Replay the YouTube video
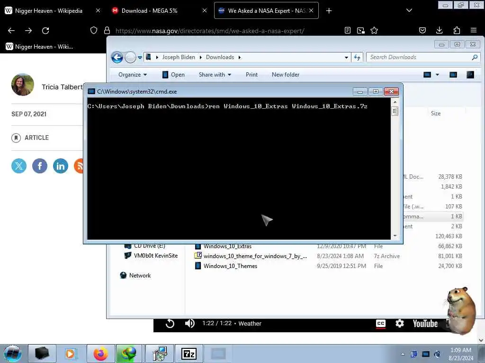This screenshot has height=363, width=485. [170, 323]
